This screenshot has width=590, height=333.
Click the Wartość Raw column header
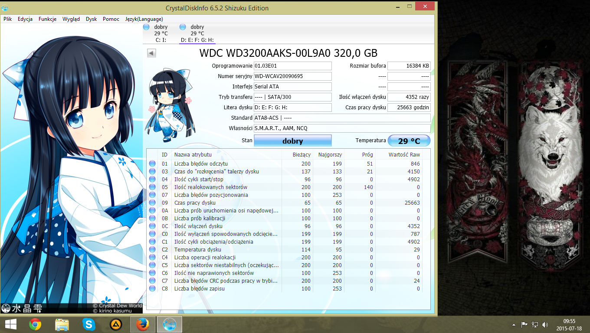point(399,154)
